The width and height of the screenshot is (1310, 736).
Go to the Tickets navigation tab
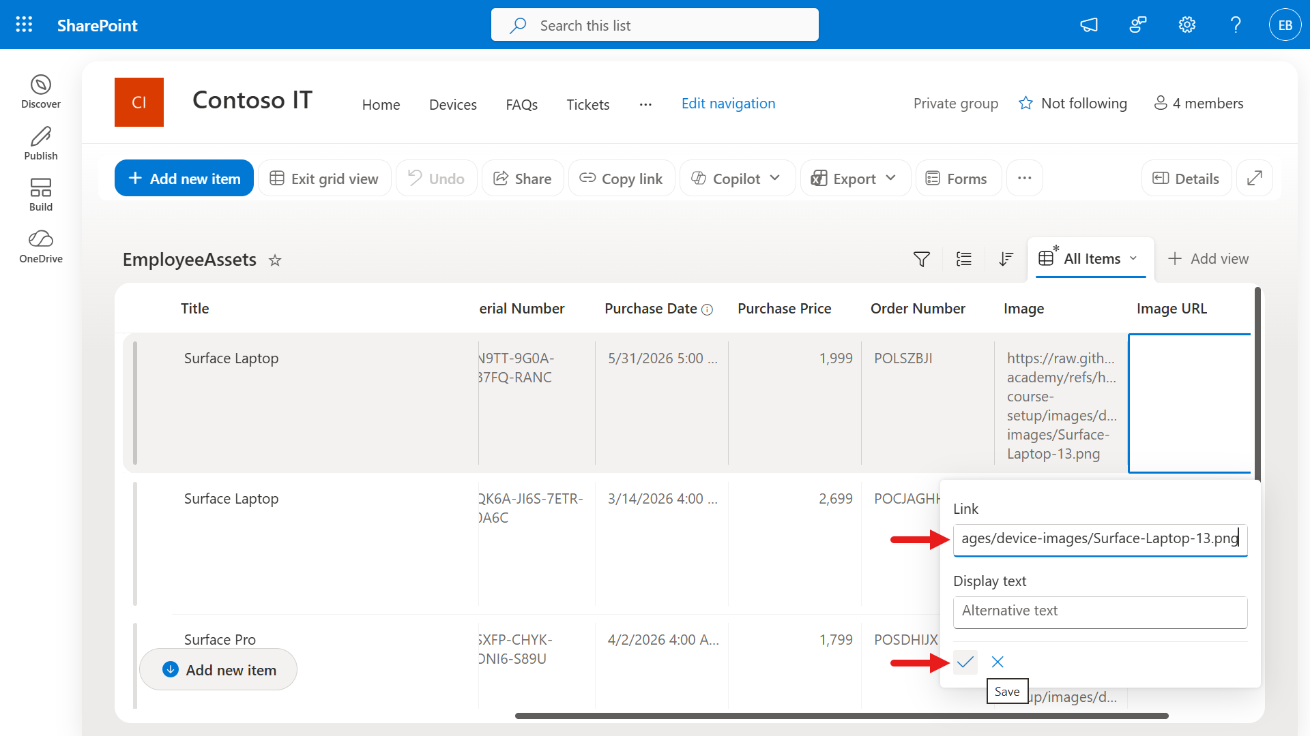click(x=588, y=104)
